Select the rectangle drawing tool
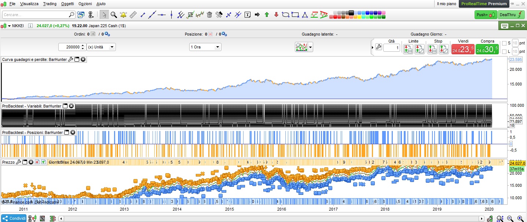The width and height of the screenshot is (527, 222). pos(295,15)
